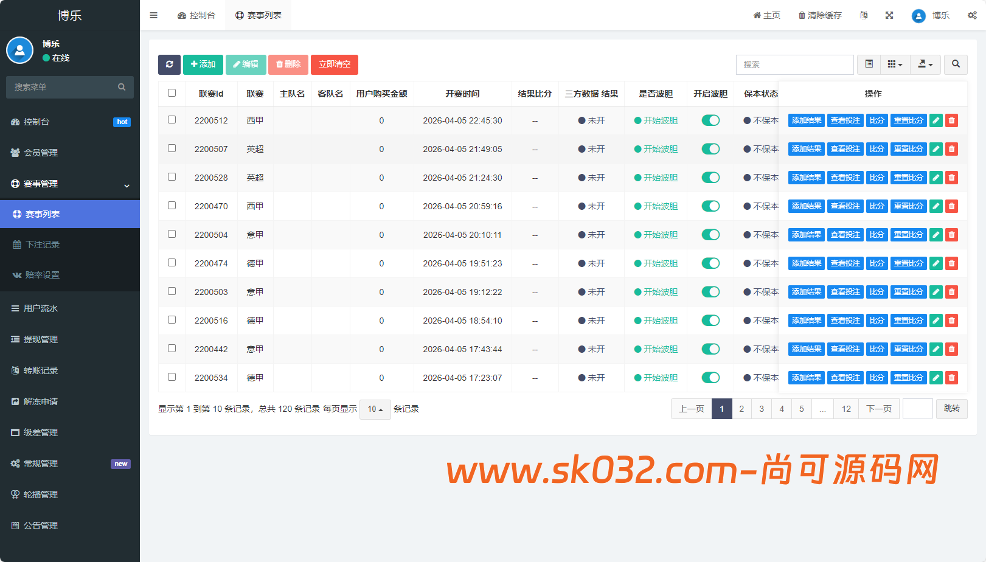
Task: Toggle 开启波胆 switch for match 2200470
Action: [710, 206]
